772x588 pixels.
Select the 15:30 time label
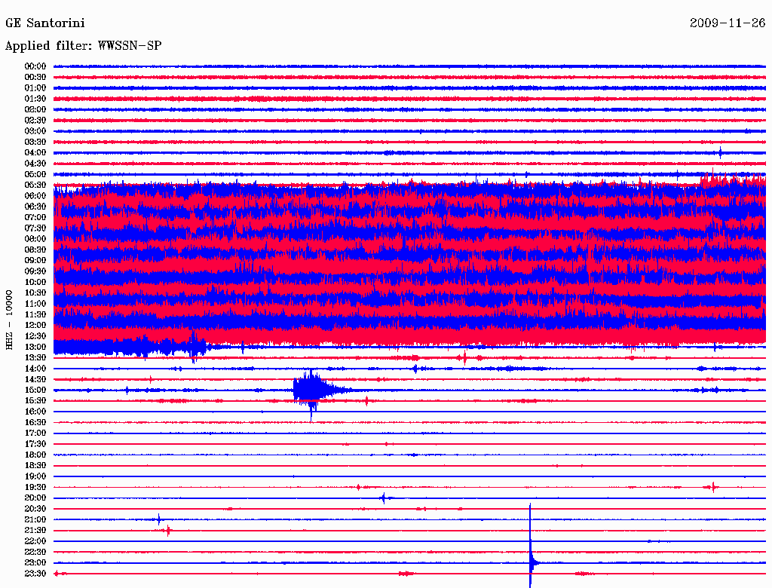click(x=35, y=401)
